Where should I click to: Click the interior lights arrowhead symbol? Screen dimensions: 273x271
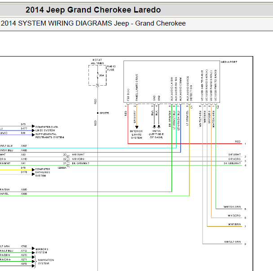point(136,127)
